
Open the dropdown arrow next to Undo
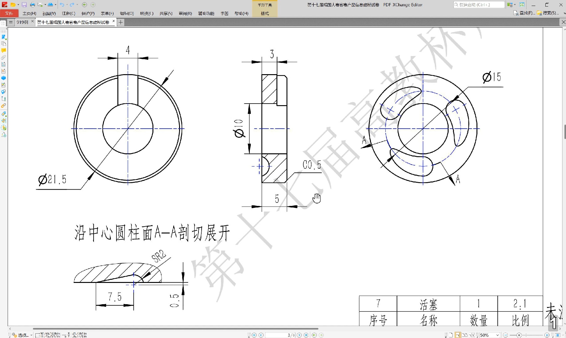pyautogui.click(x=67, y=5)
